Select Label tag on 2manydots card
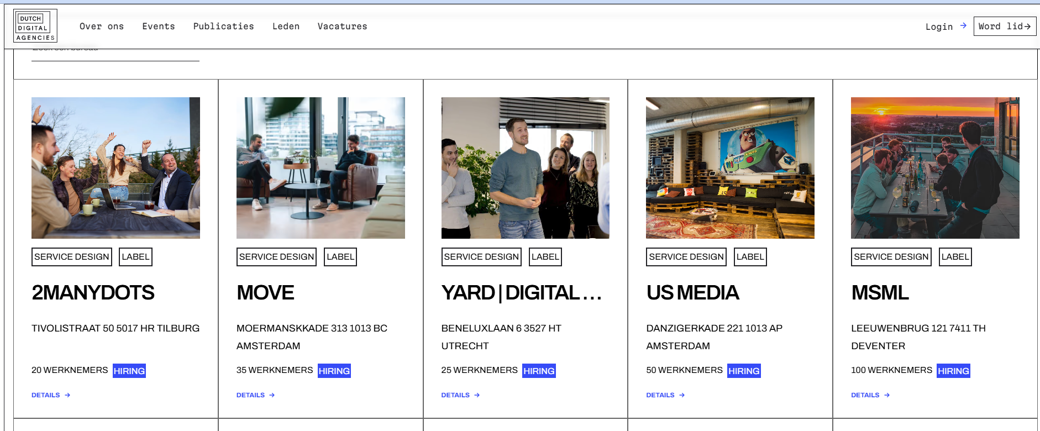This screenshot has width=1040, height=431. coord(135,257)
